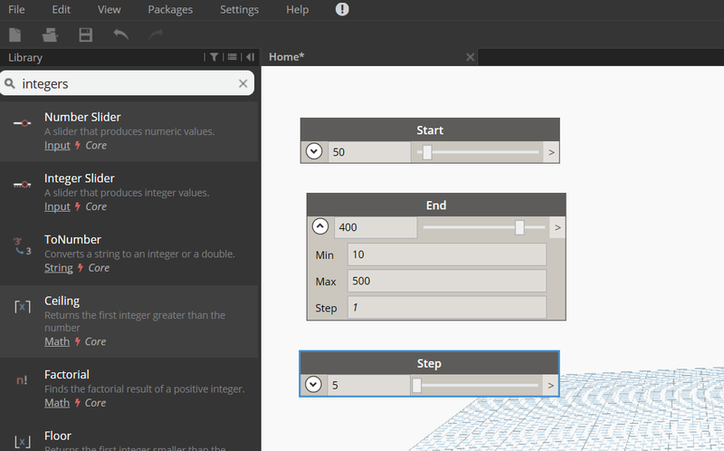Click the Input link under Number Slider

coord(57,145)
